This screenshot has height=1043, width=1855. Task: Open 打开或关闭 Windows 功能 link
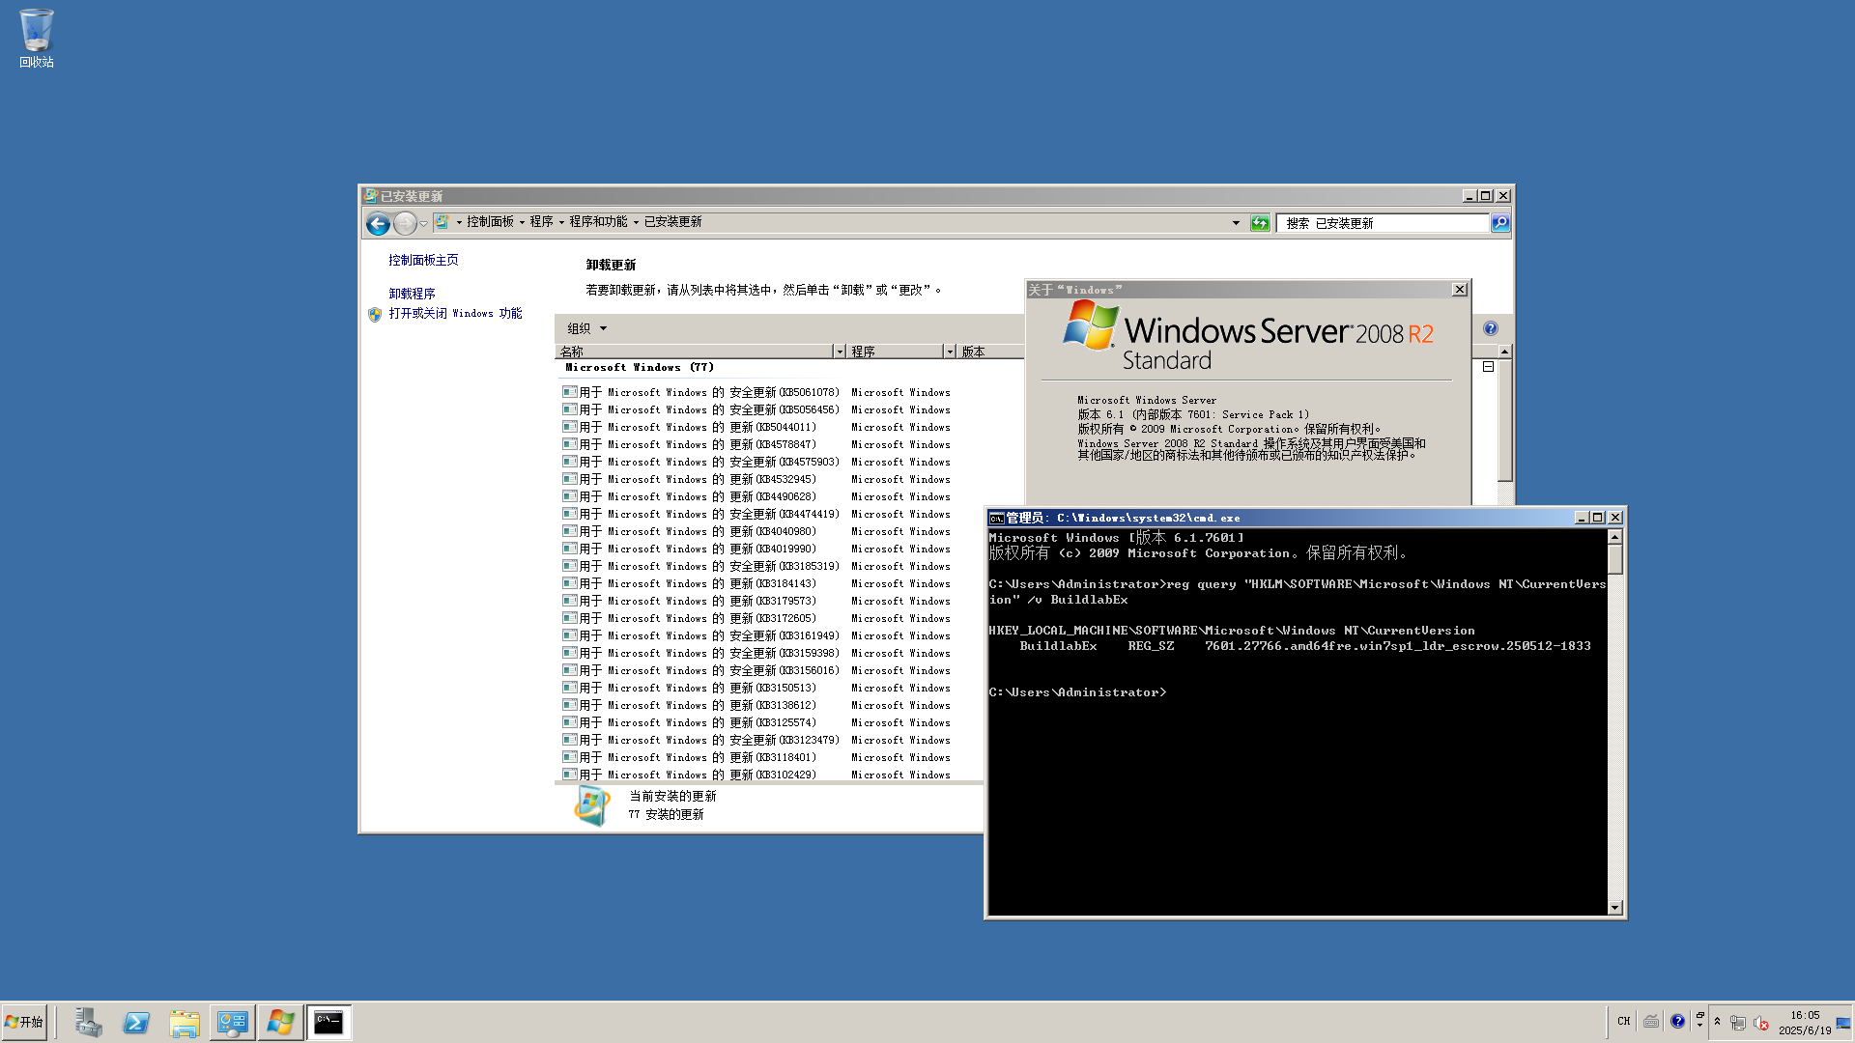(455, 313)
